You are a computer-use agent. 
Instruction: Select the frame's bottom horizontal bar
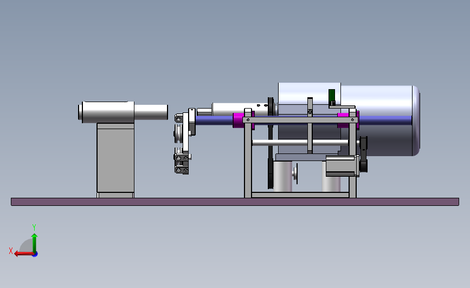[300, 195]
